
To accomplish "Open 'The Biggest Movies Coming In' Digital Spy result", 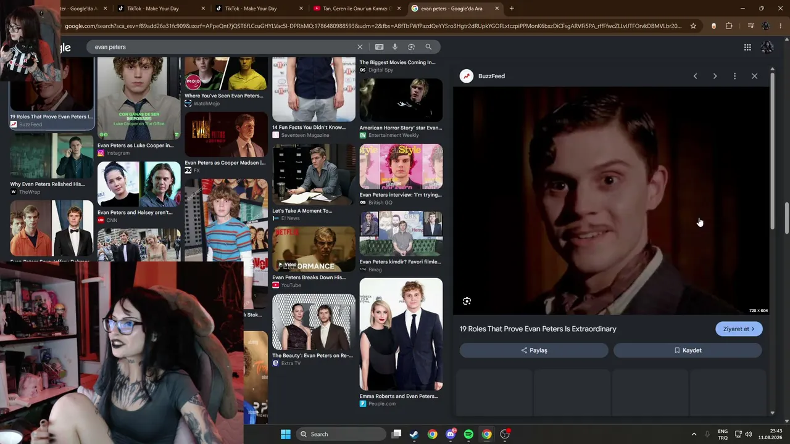I will pos(401,65).
